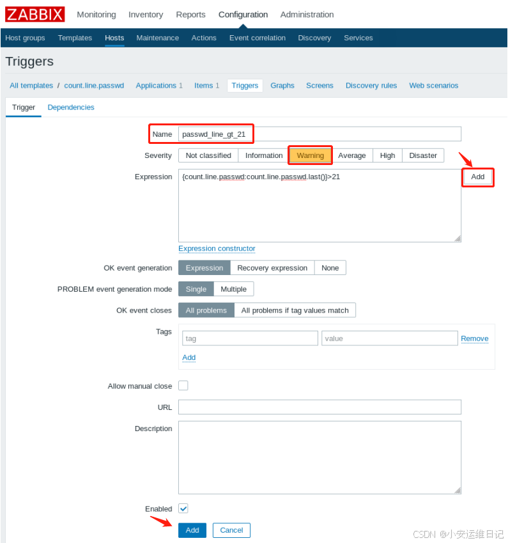Set severity to Warning
Screen dimensions: 508x543
pos(311,155)
